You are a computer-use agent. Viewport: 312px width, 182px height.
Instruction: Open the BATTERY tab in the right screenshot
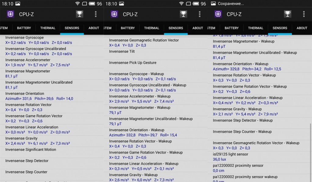(x=232, y=28)
